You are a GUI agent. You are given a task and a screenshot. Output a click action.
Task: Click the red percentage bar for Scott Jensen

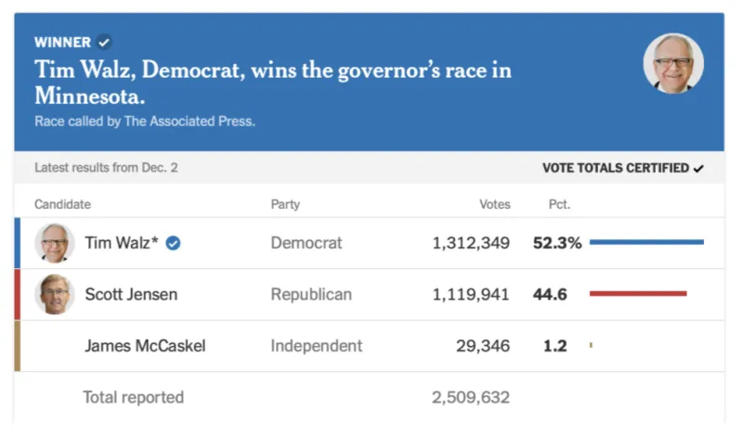point(638,293)
